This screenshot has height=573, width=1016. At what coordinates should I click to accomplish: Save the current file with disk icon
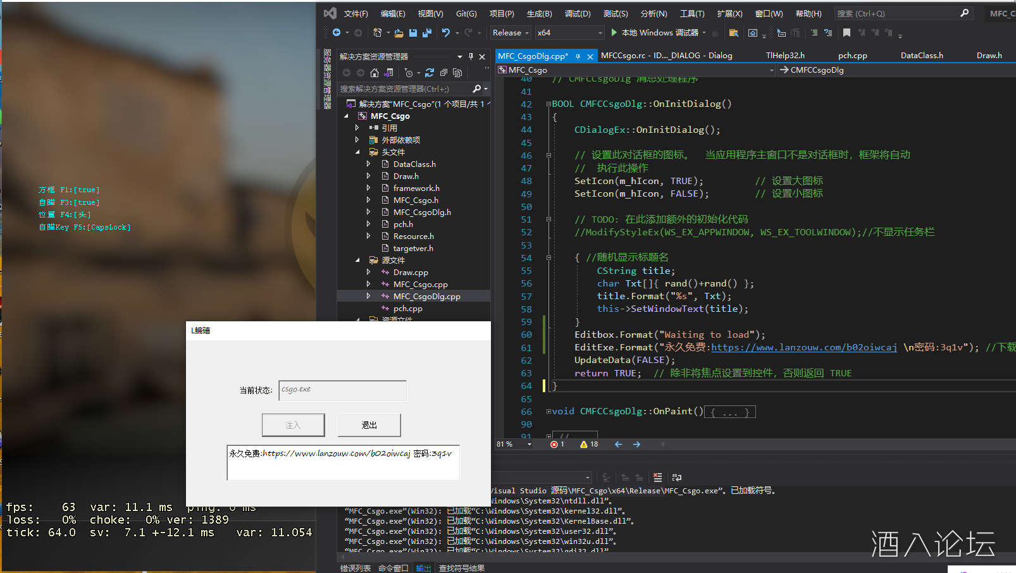click(x=413, y=33)
